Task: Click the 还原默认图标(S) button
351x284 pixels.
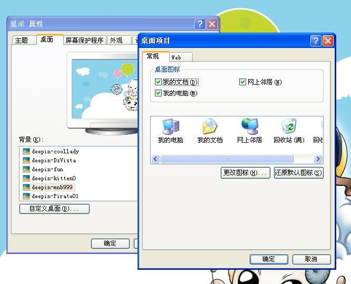Action: click(299, 173)
